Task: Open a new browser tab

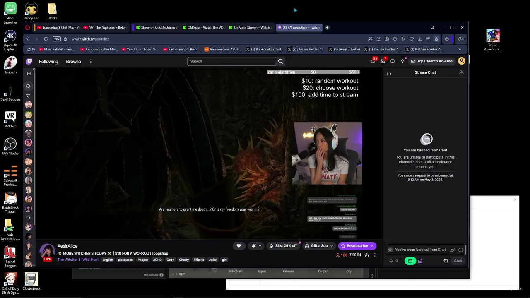Action: (x=327, y=28)
